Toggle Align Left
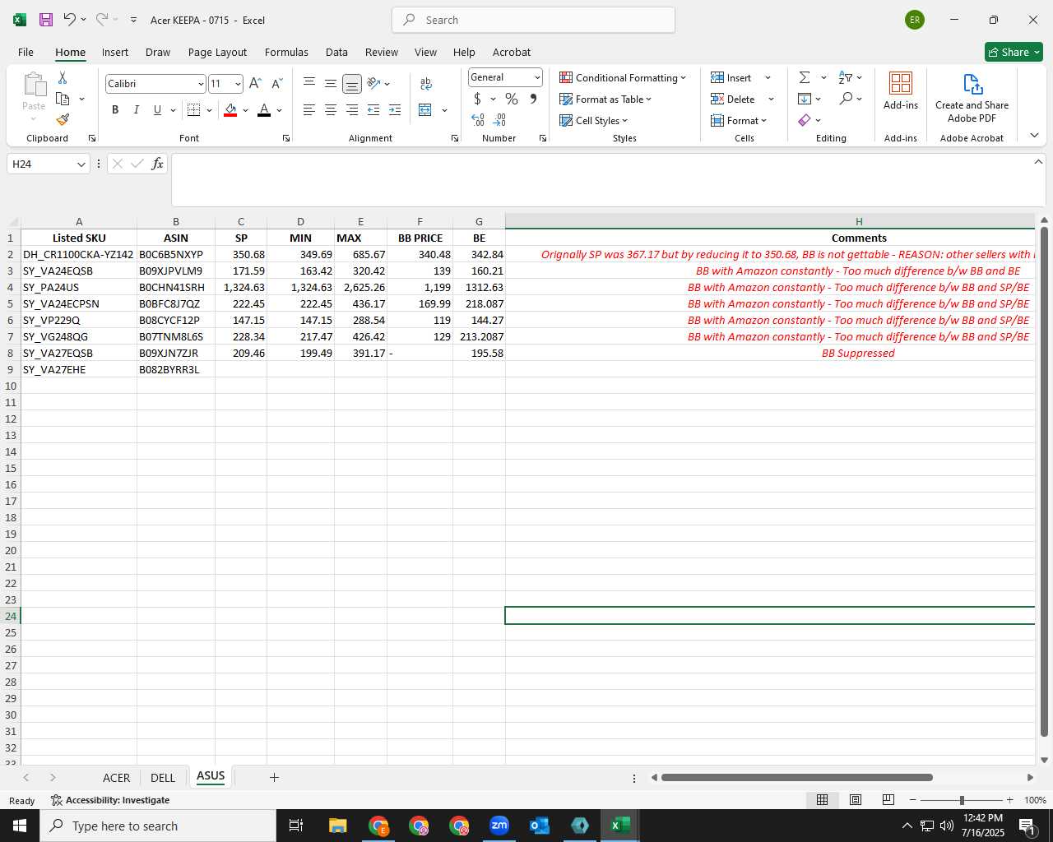 pos(309,110)
